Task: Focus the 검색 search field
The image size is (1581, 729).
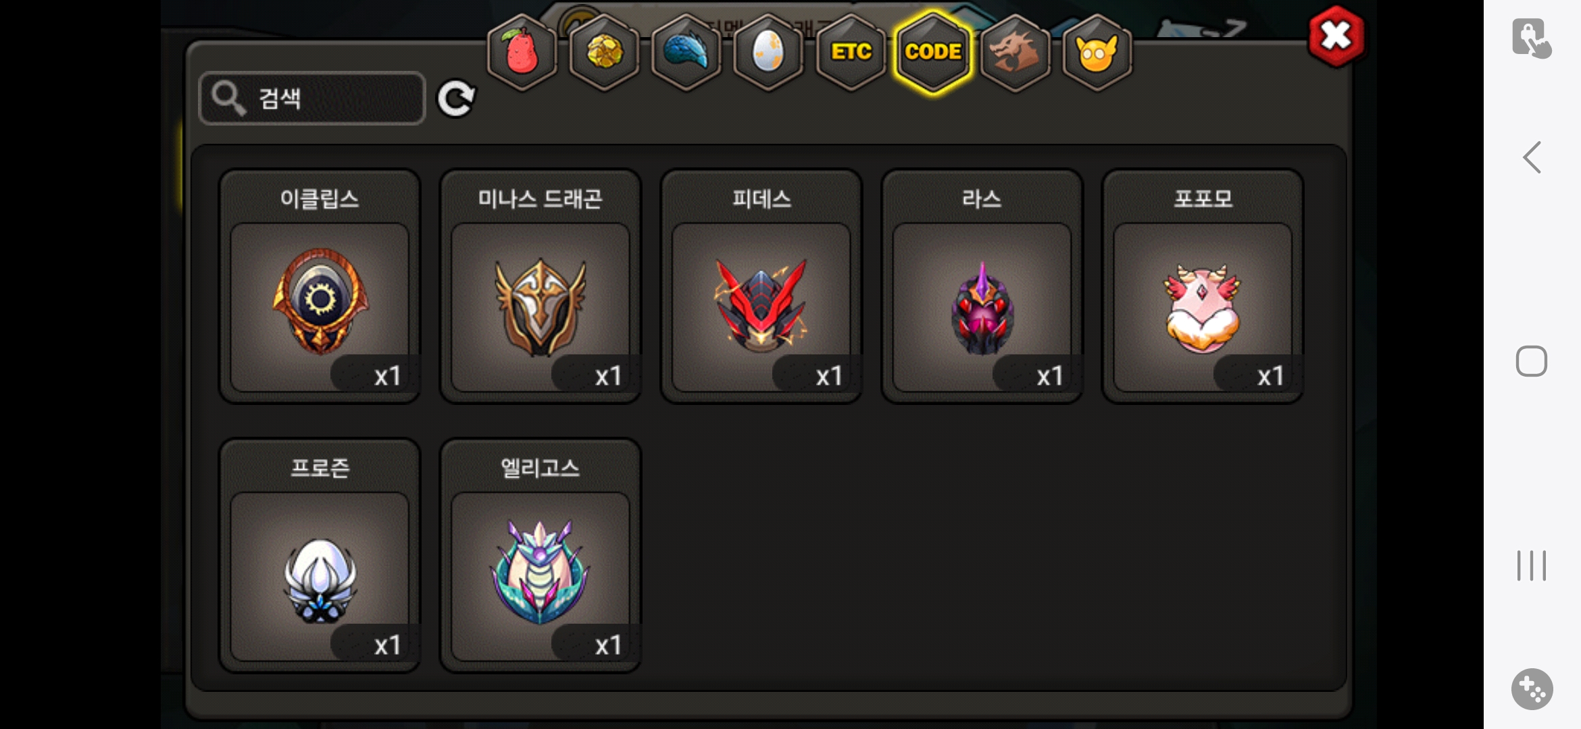Action: pyautogui.click(x=312, y=99)
